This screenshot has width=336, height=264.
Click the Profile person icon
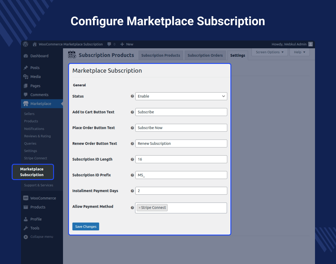coord(26,219)
